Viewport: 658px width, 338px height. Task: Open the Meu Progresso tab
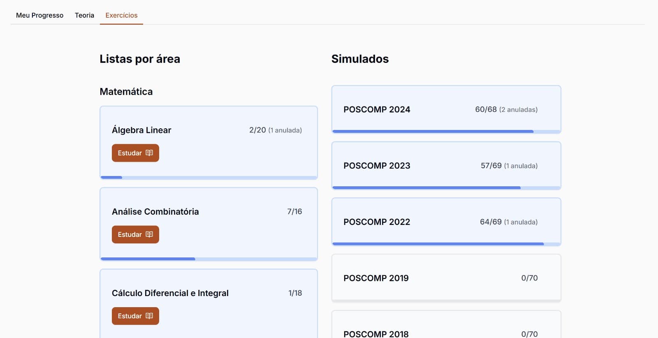point(39,15)
